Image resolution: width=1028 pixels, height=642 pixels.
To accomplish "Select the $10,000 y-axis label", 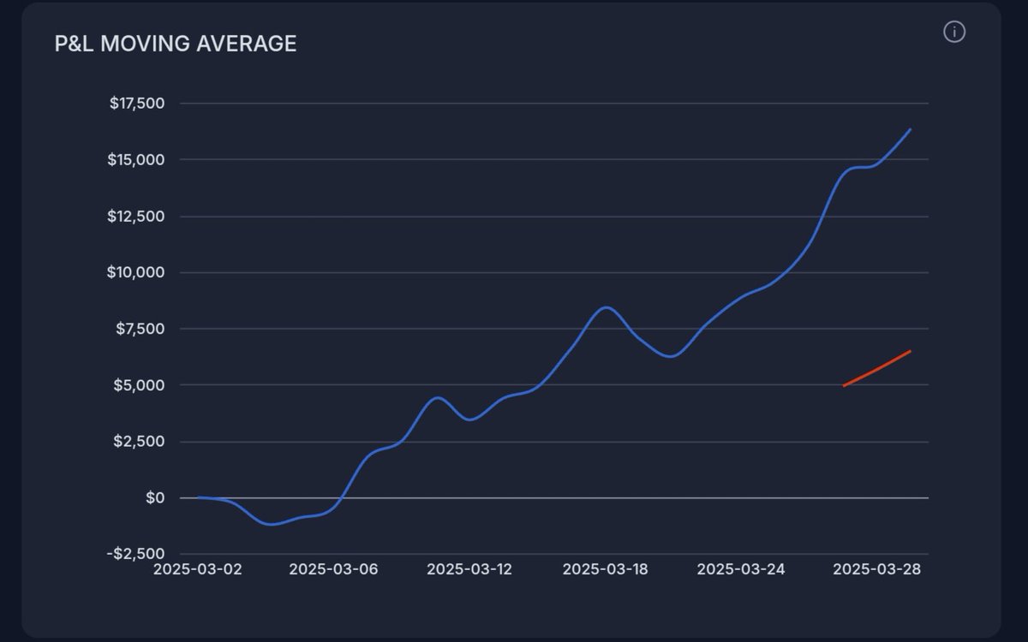I will click(136, 273).
